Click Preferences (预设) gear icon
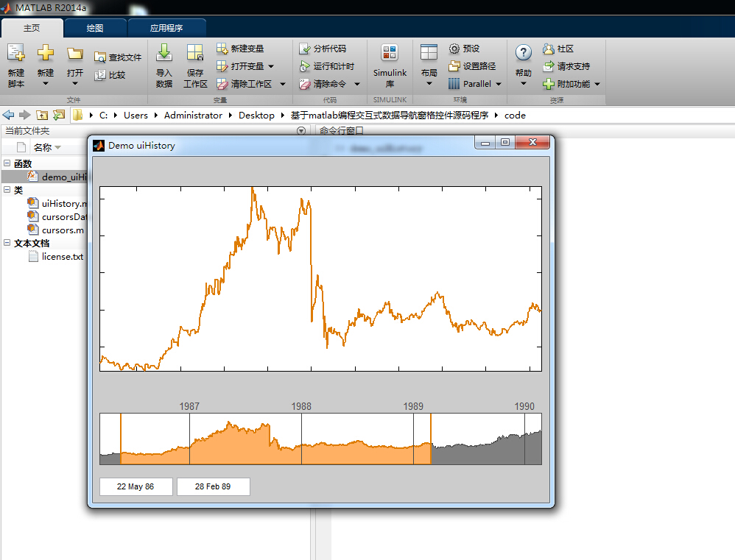 [x=454, y=49]
